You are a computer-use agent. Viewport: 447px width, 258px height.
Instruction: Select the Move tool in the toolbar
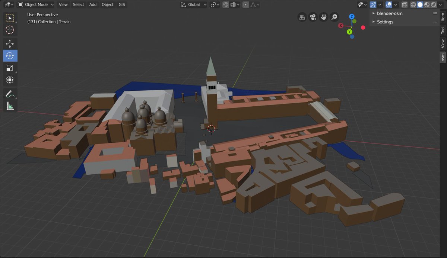point(10,43)
